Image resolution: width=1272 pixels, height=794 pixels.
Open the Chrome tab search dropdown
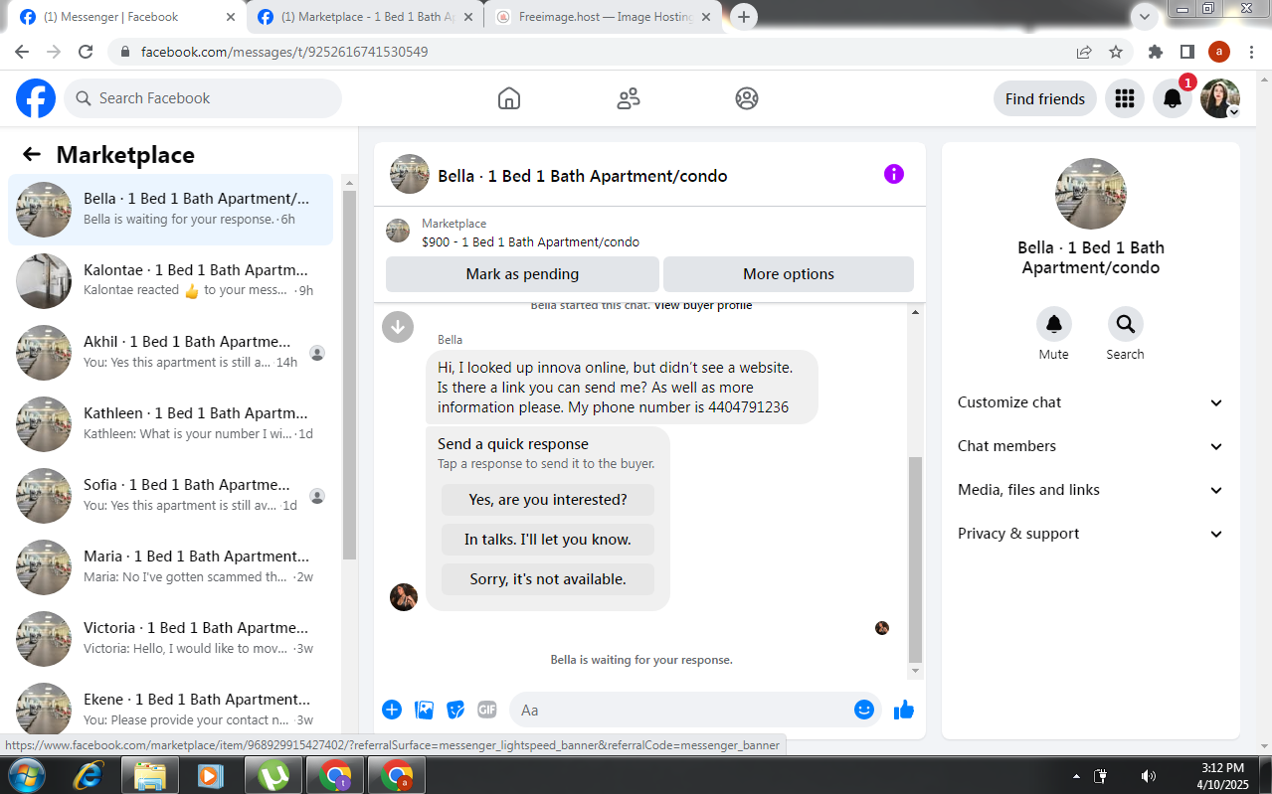1145,16
